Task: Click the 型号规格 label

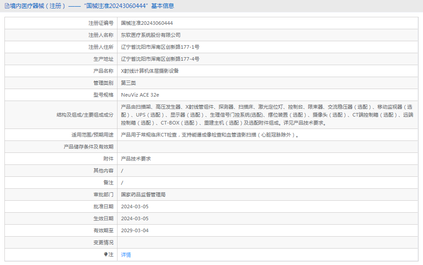Action: click(103, 95)
